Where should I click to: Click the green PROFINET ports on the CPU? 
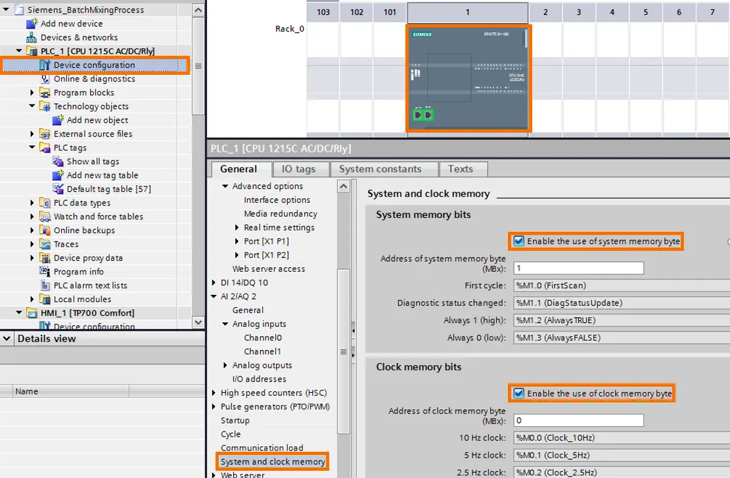click(x=422, y=114)
